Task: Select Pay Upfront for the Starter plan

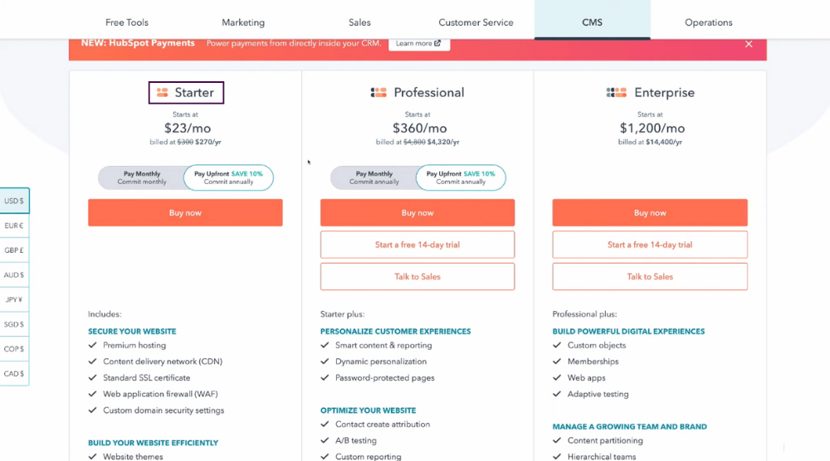Action: tap(228, 177)
